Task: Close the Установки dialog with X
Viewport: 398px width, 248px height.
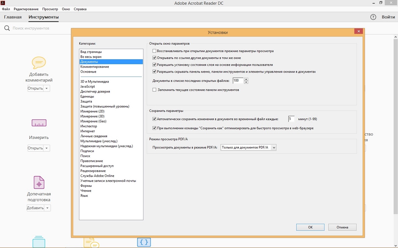Action: click(x=359, y=31)
